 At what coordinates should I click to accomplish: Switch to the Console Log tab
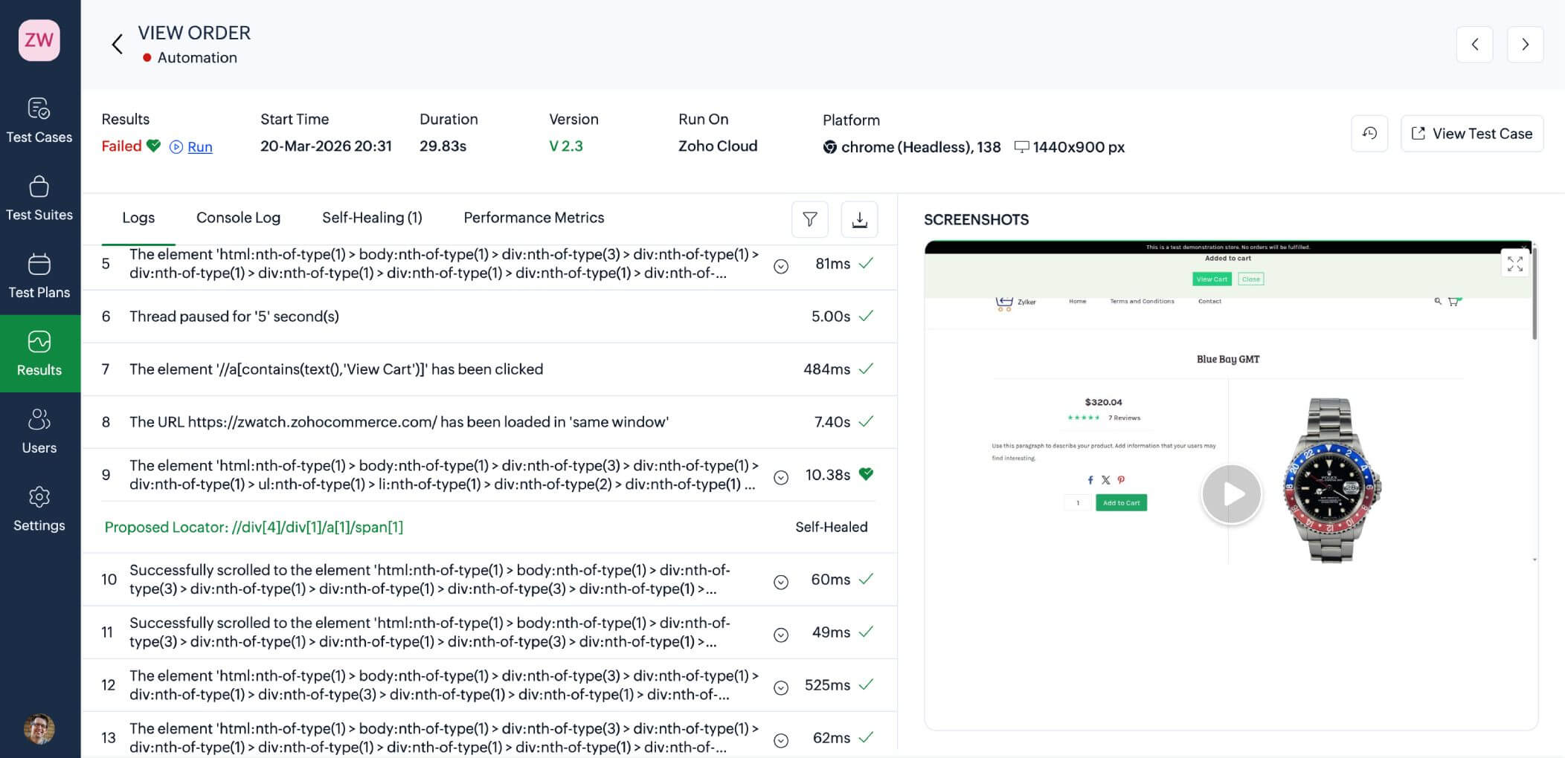click(x=238, y=218)
